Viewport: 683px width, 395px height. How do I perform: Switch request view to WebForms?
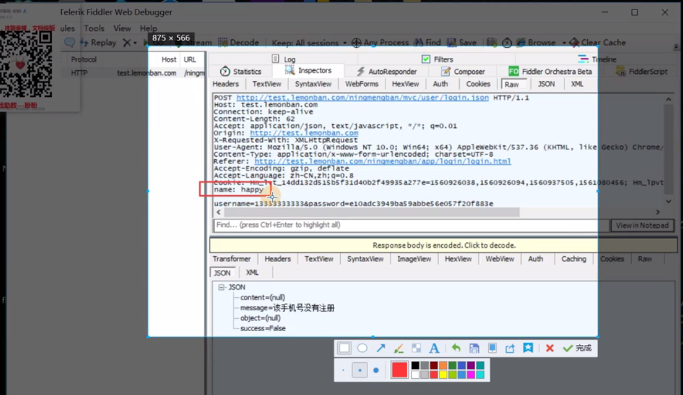coord(361,84)
